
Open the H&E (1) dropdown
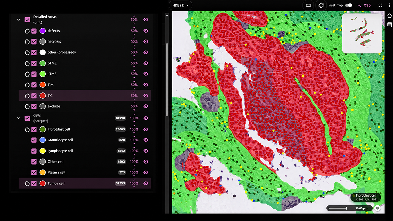tap(180, 5)
